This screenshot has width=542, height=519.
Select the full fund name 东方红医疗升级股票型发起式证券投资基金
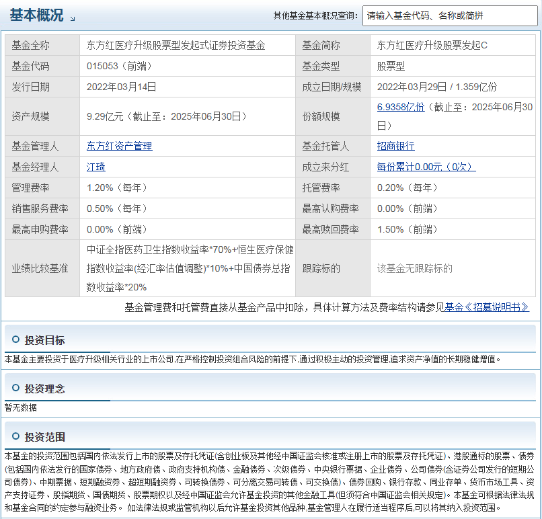(176, 45)
